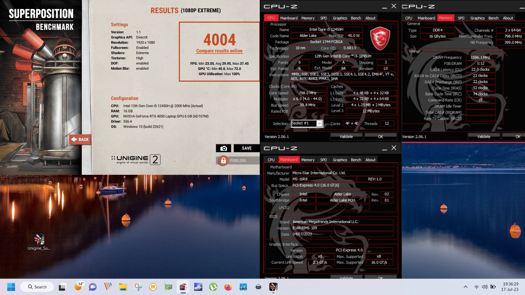Select SPD tab in the CPU-Z Memory window
This screenshot has width=525, height=295.
point(461,18)
